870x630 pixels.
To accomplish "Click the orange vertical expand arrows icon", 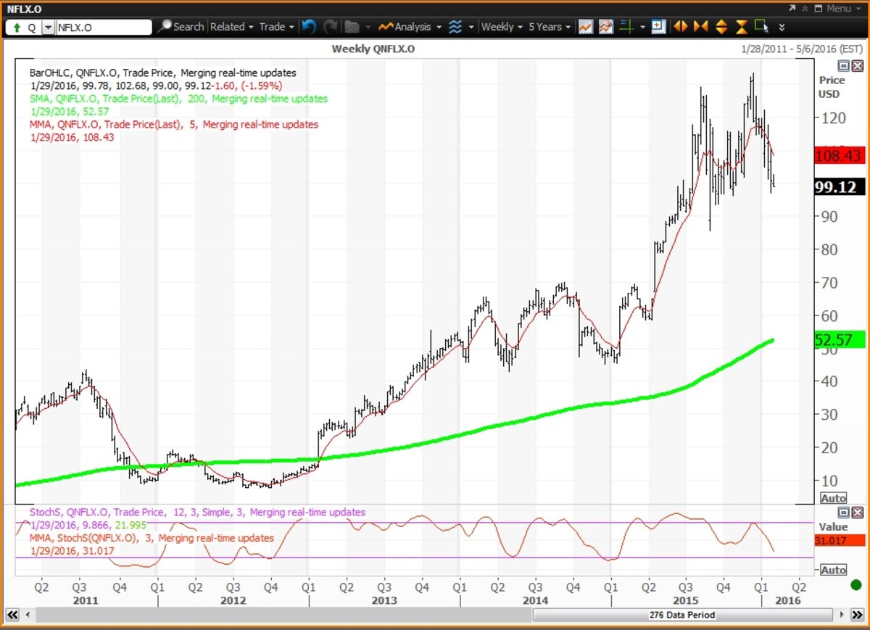I will tap(721, 27).
